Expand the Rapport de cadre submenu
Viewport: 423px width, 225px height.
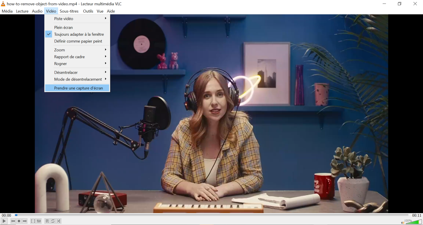[x=77, y=57]
